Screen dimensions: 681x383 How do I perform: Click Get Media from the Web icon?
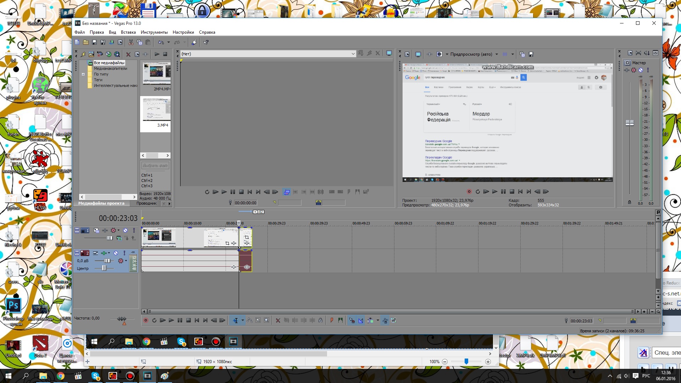117,54
